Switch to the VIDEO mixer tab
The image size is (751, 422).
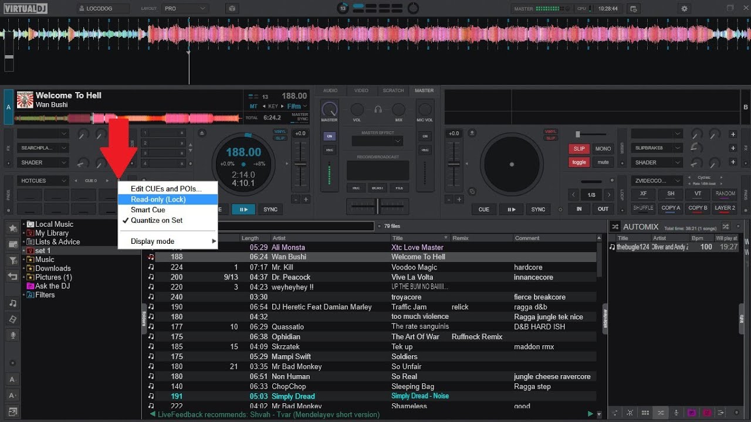(361, 91)
